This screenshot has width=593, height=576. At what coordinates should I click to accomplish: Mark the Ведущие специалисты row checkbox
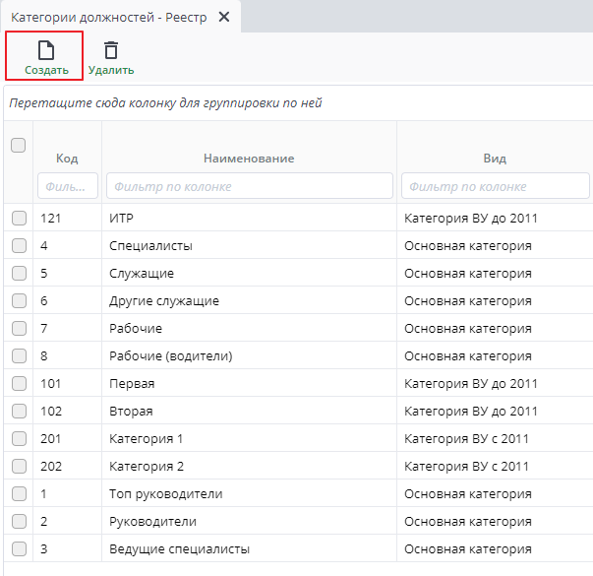coord(19,549)
